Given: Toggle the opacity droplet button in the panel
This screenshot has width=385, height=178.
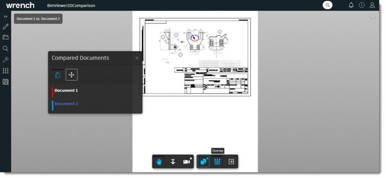Looking at the screenshot, I should click(58, 75).
